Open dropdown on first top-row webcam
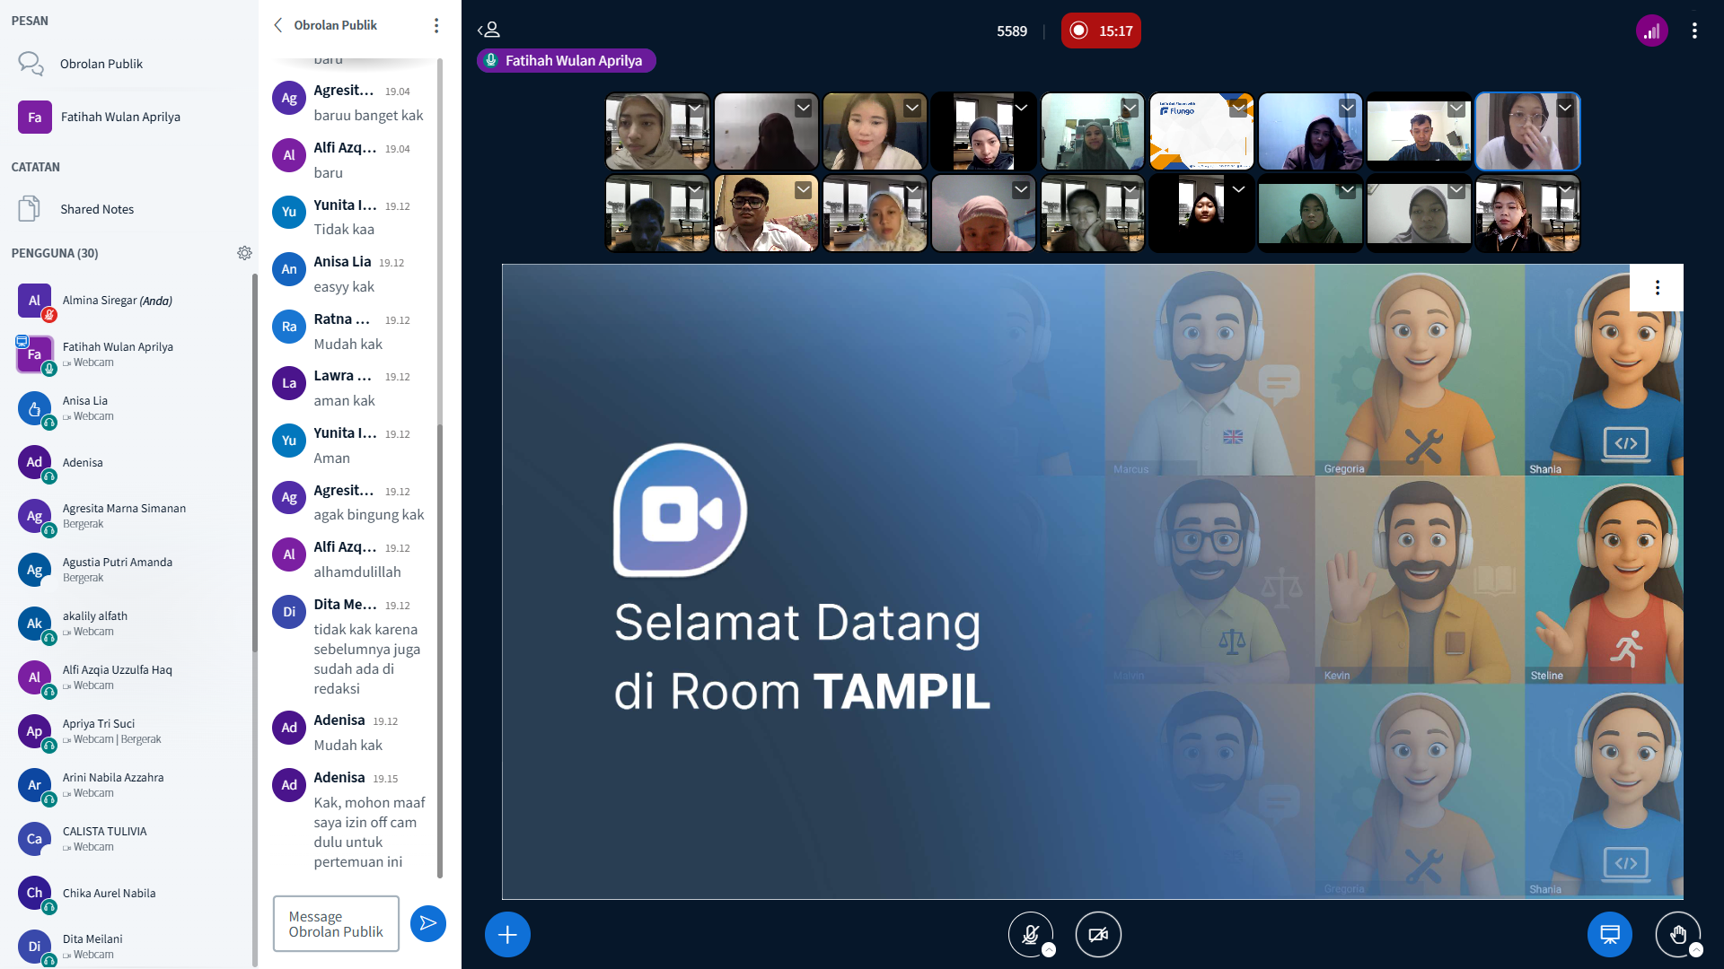The image size is (1724, 969). click(x=695, y=108)
